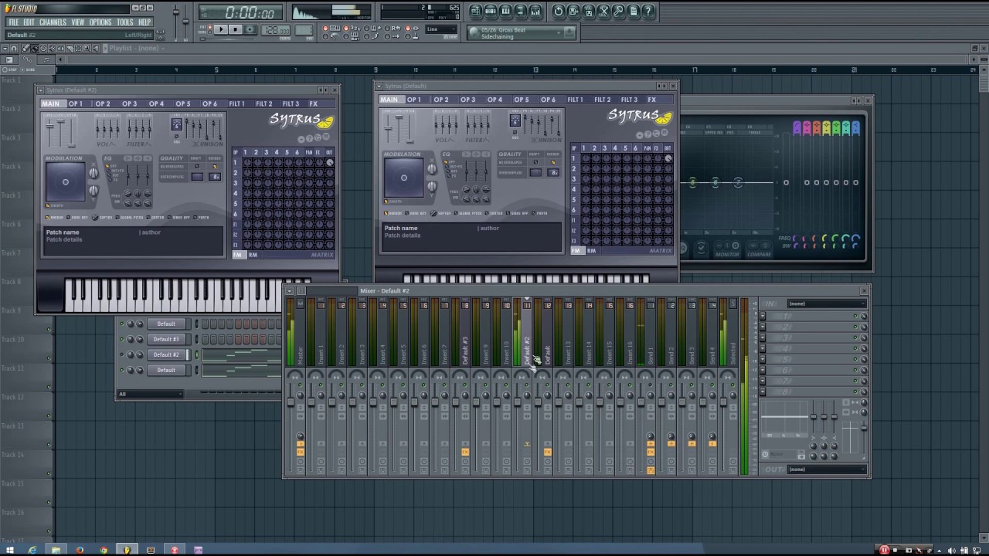Click the Master mixer track fader

point(291,402)
